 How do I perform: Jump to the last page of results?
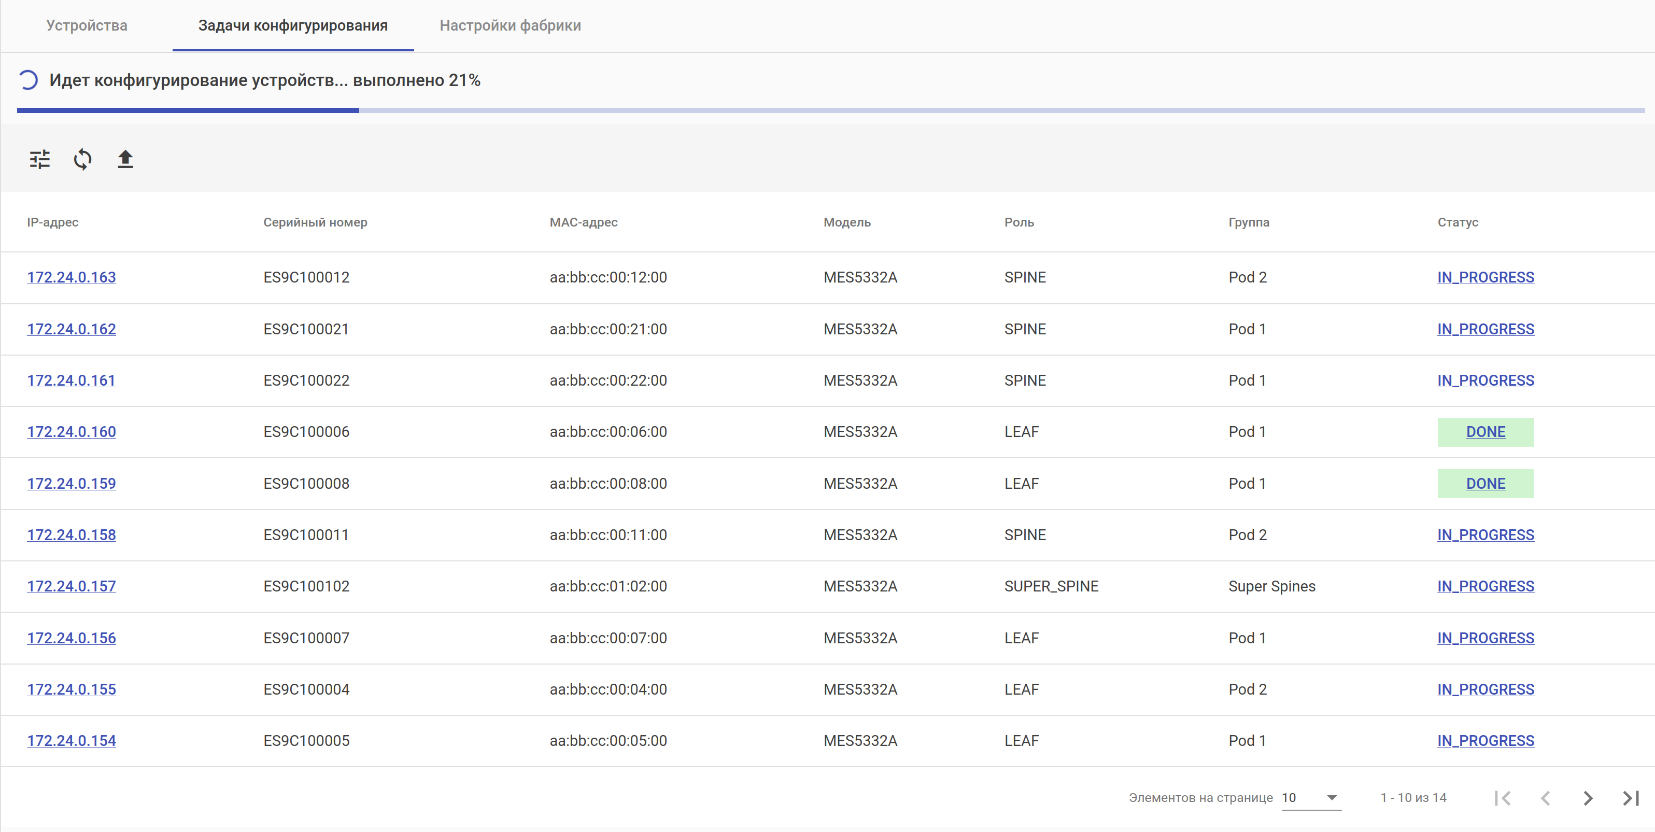click(x=1631, y=798)
